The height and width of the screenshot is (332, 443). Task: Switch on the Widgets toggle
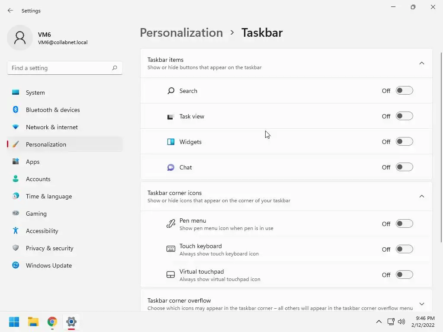404,141
